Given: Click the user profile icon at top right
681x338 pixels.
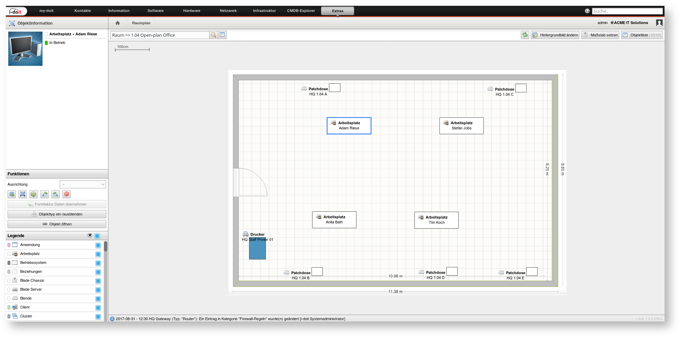Looking at the screenshot, I should click(x=659, y=23).
